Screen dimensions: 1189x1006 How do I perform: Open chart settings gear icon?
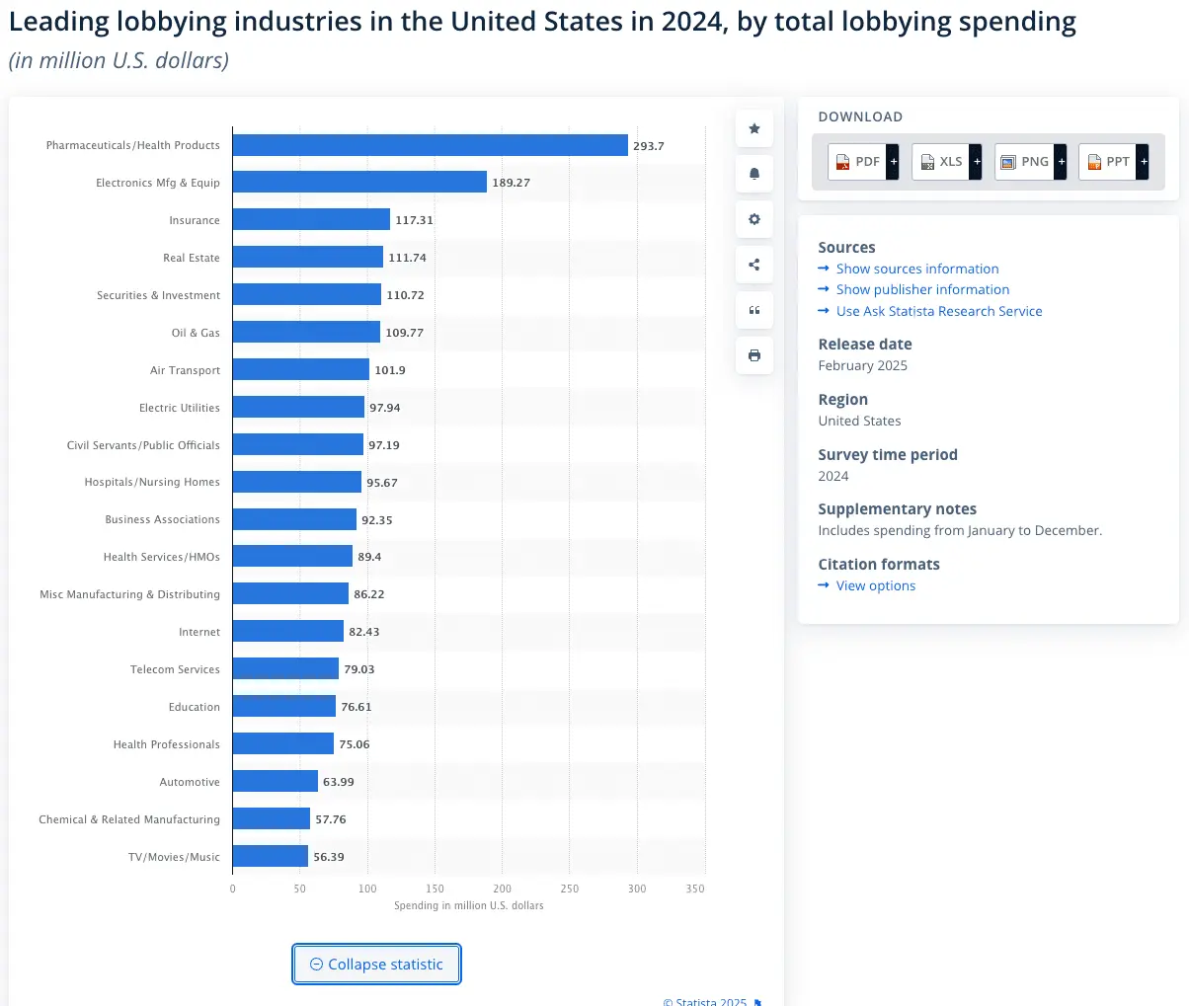pos(754,219)
